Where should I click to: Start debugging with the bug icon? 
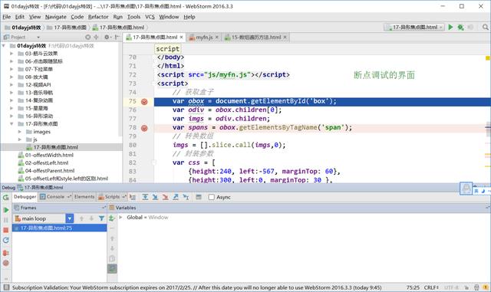460,28
